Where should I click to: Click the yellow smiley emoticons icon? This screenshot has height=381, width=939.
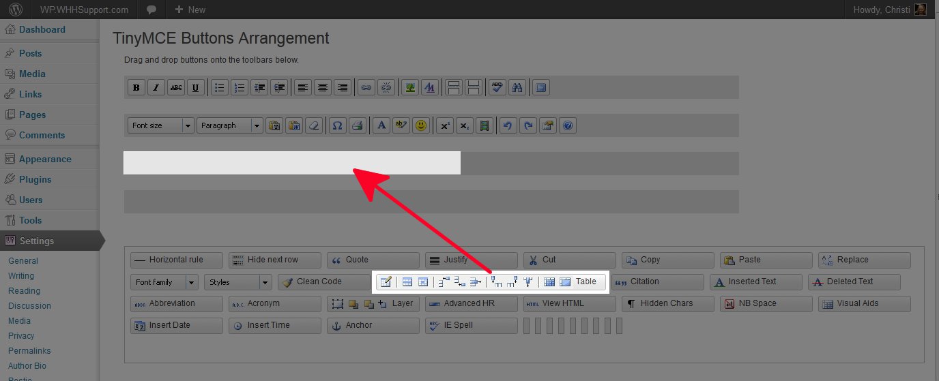(x=421, y=125)
